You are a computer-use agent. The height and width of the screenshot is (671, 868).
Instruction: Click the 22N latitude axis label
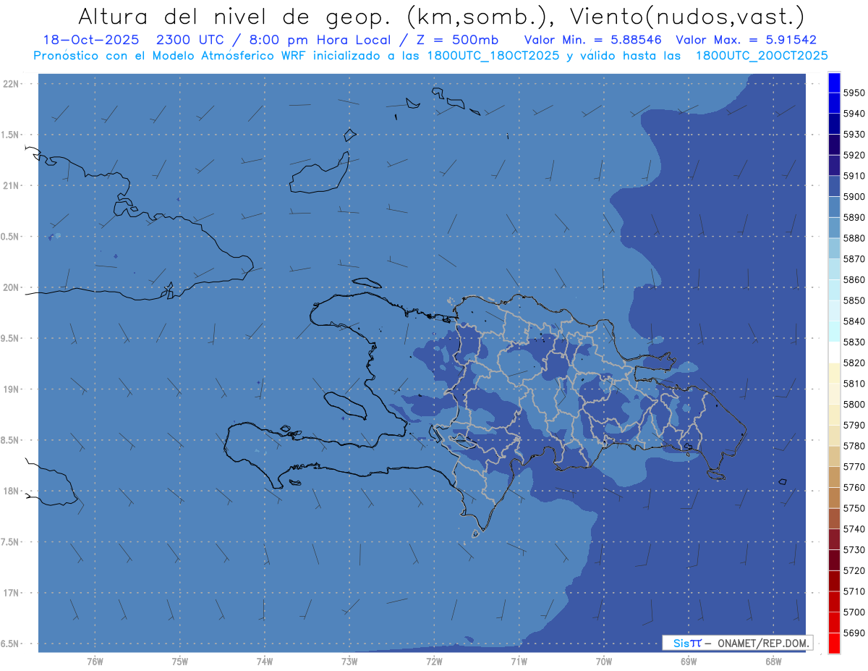[12, 84]
